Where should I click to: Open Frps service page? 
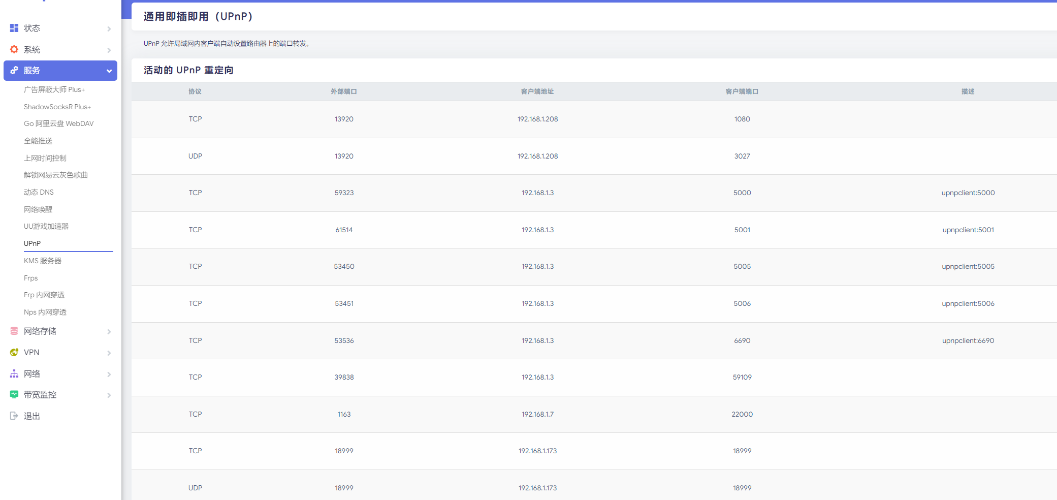click(x=31, y=278)
